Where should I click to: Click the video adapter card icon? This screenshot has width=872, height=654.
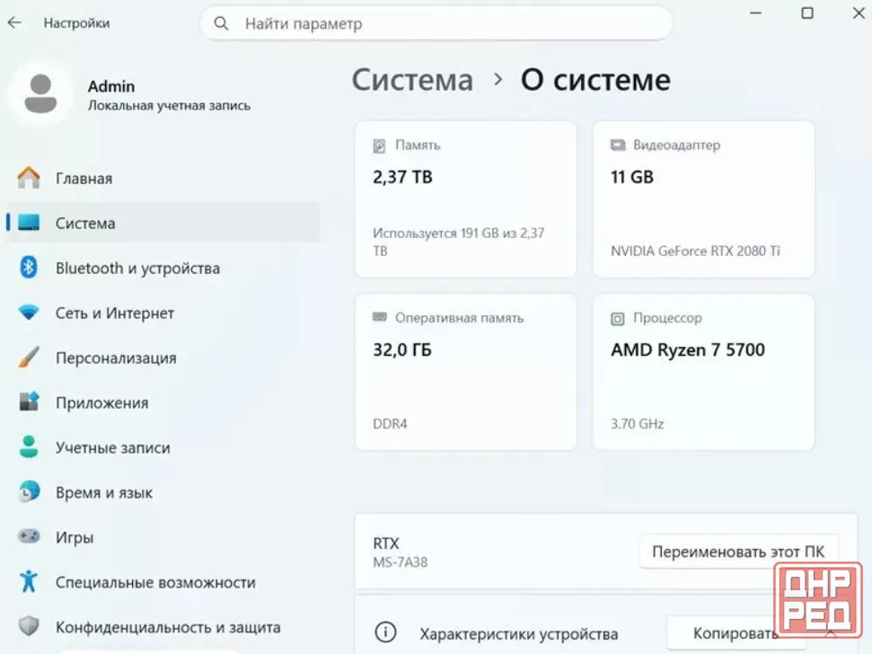pyautogui.click(x=617, y=146)
